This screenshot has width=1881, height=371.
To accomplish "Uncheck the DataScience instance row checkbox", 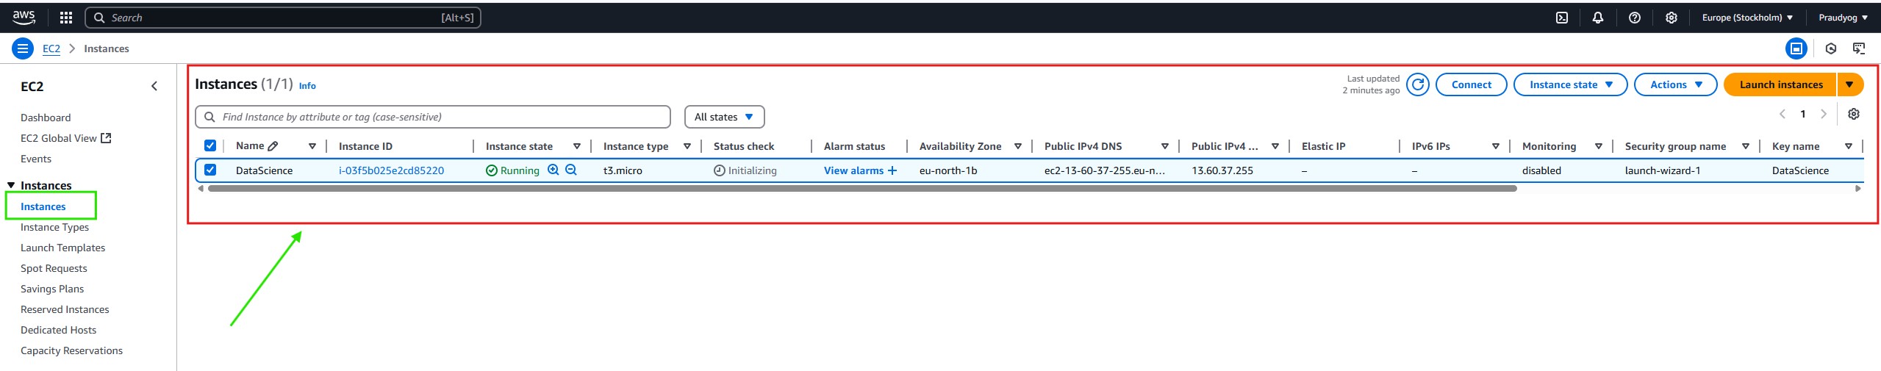I will click(210, 170).
